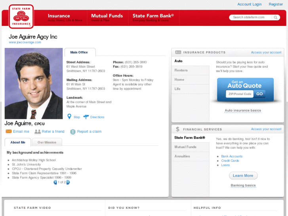This screenshot has width=288, height=216.
Task: Click the Refer a friend people icon
Action: tap(38, 132)
